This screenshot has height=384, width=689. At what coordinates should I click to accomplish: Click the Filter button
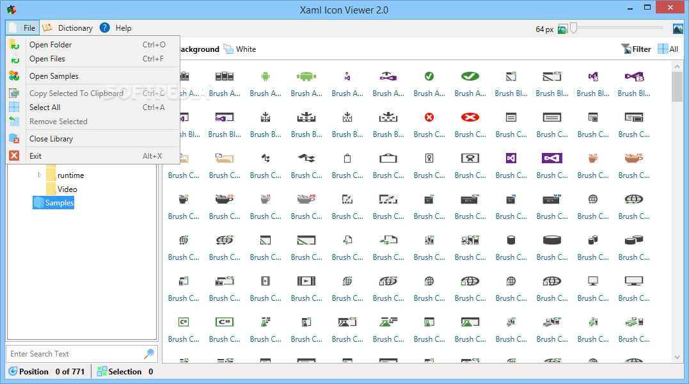coord(635,49)
